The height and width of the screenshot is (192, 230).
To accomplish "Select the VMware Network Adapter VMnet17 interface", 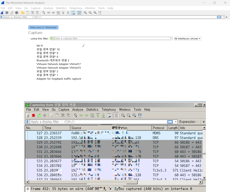I will [x=59, y=64].
